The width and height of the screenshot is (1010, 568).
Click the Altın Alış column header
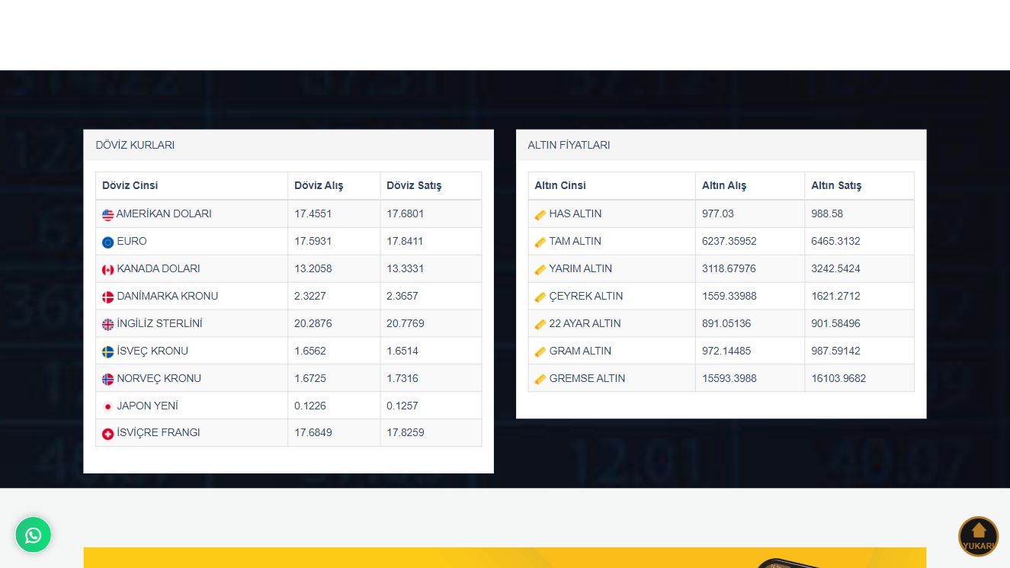724,185
